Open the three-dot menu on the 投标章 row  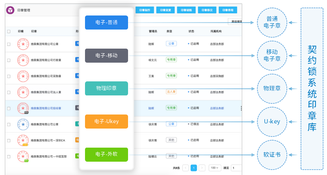241,108
